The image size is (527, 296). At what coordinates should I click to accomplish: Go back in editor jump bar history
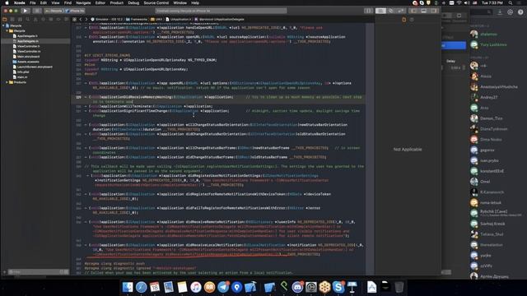[x=81, y=20]
